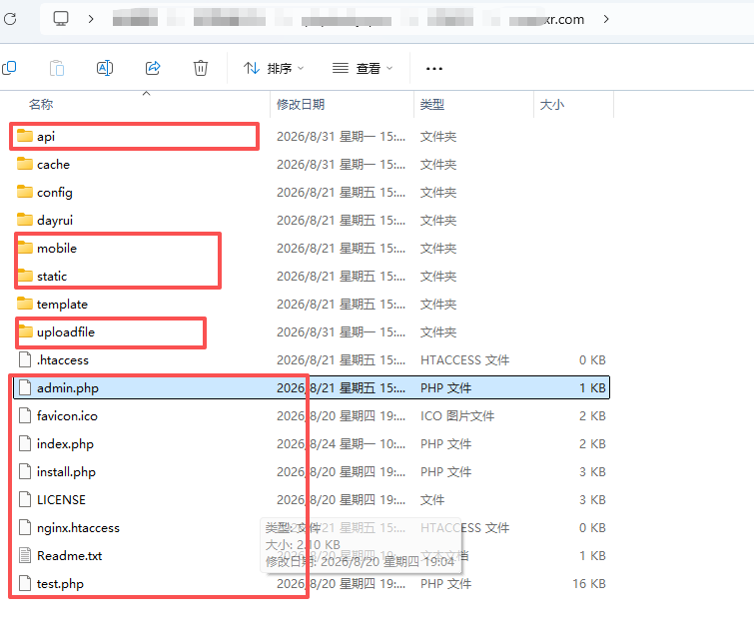Select the api folder icon

click(25, 136)
